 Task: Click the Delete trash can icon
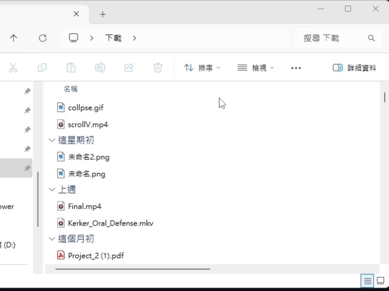pos(158,68)
